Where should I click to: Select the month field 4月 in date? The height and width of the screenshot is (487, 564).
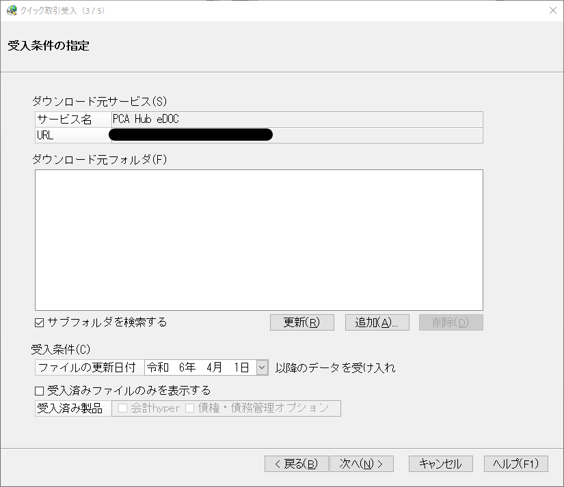pyautogui.click(x=215, y=367)
